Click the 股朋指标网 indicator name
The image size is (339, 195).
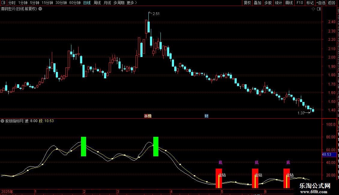(x=14, y=121)
